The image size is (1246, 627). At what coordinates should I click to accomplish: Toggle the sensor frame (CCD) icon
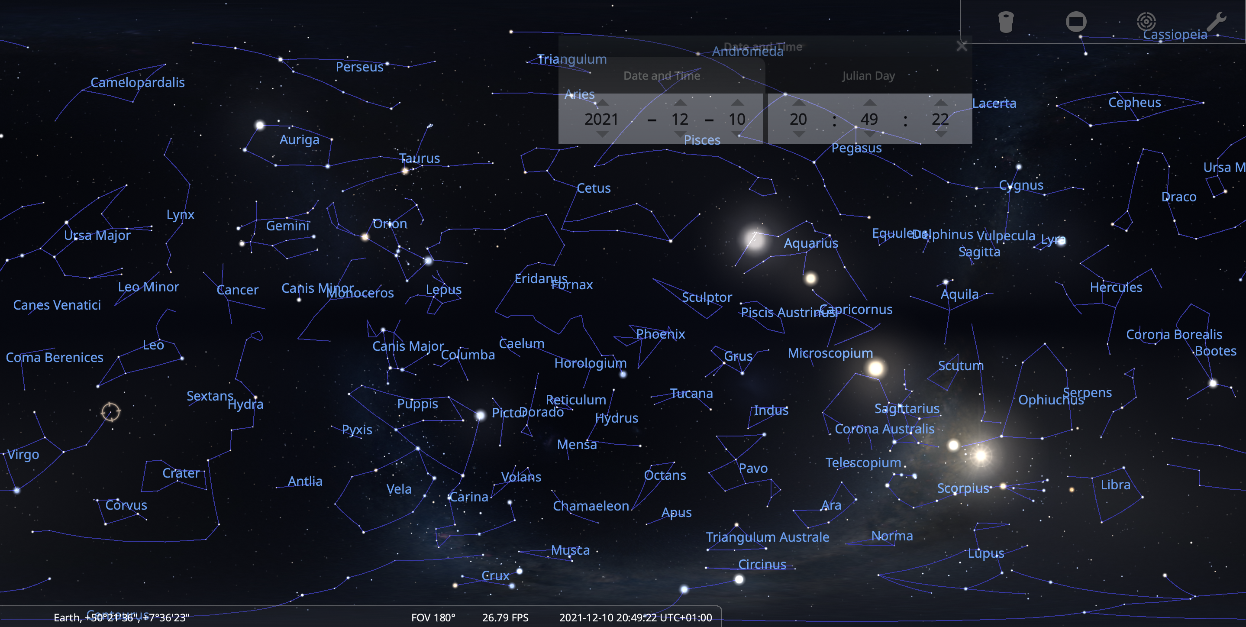1076,22
